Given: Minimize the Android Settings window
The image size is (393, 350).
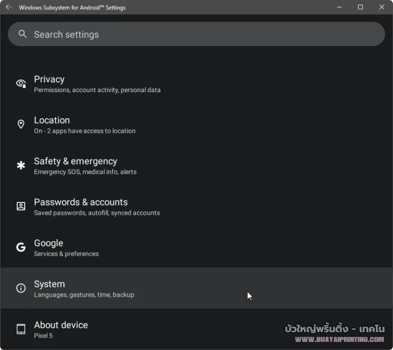Looking at the screenshot, I should click(339, 7).
